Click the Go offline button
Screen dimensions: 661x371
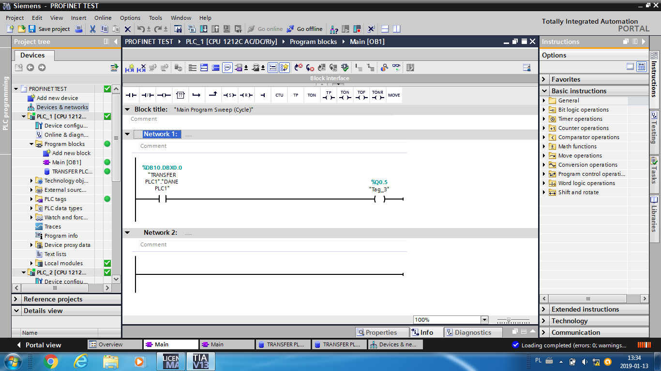(x=304, y=29)
